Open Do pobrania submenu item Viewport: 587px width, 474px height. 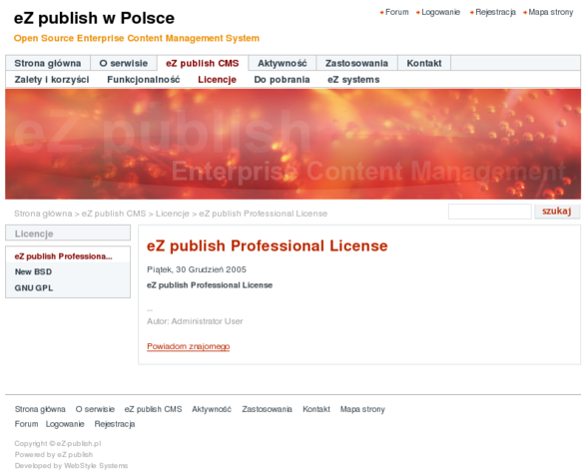[x=282, y=80]
